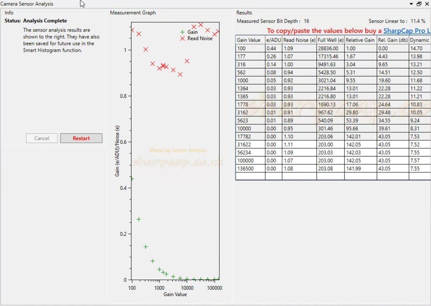Select the gain value 316 cell
The height and width of the screenshot is (306, 431).
(250, 64)
